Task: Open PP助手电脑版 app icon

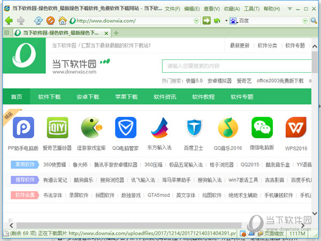Action: [24, 127]
